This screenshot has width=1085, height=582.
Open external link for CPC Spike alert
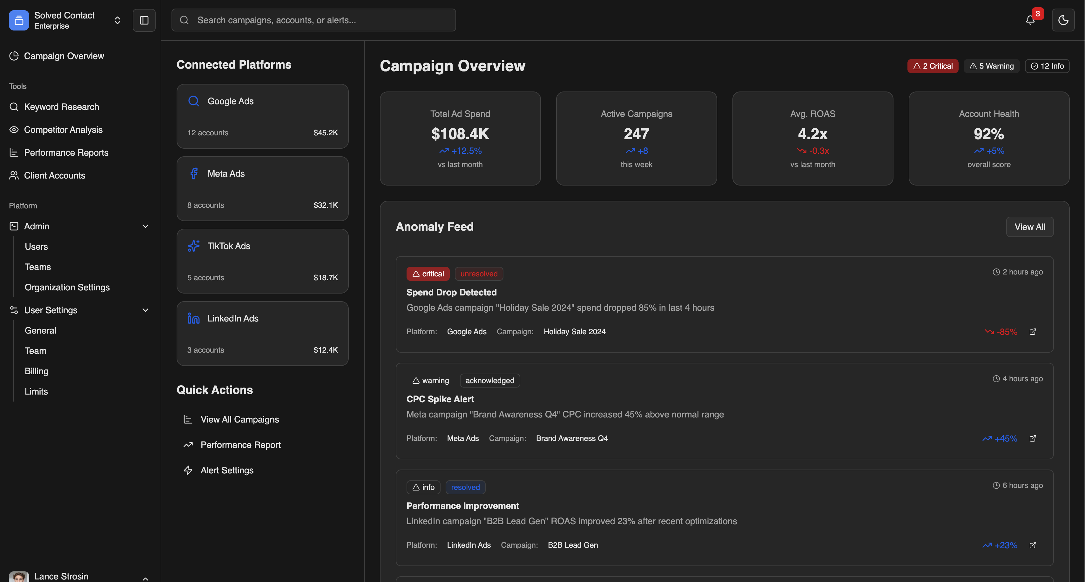coord(1033,438)
